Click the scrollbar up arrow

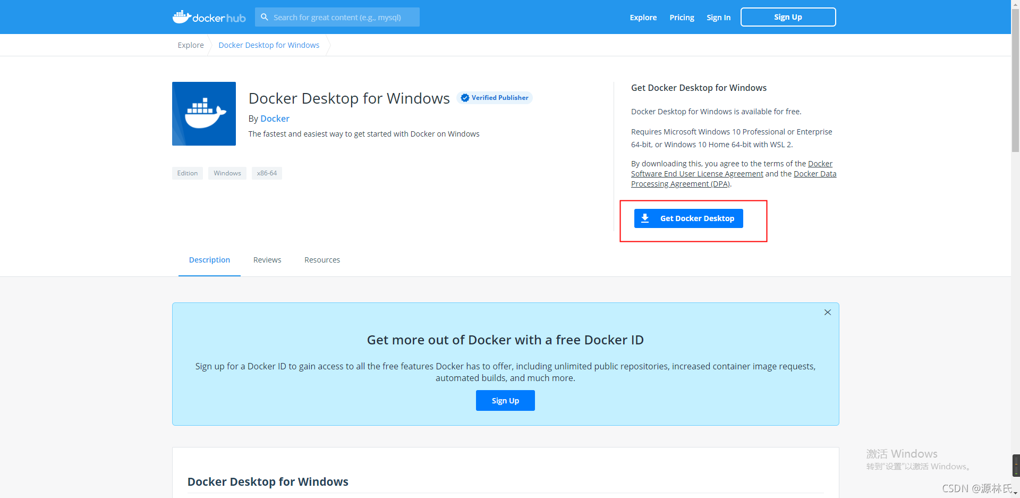tap(1015, 4)
